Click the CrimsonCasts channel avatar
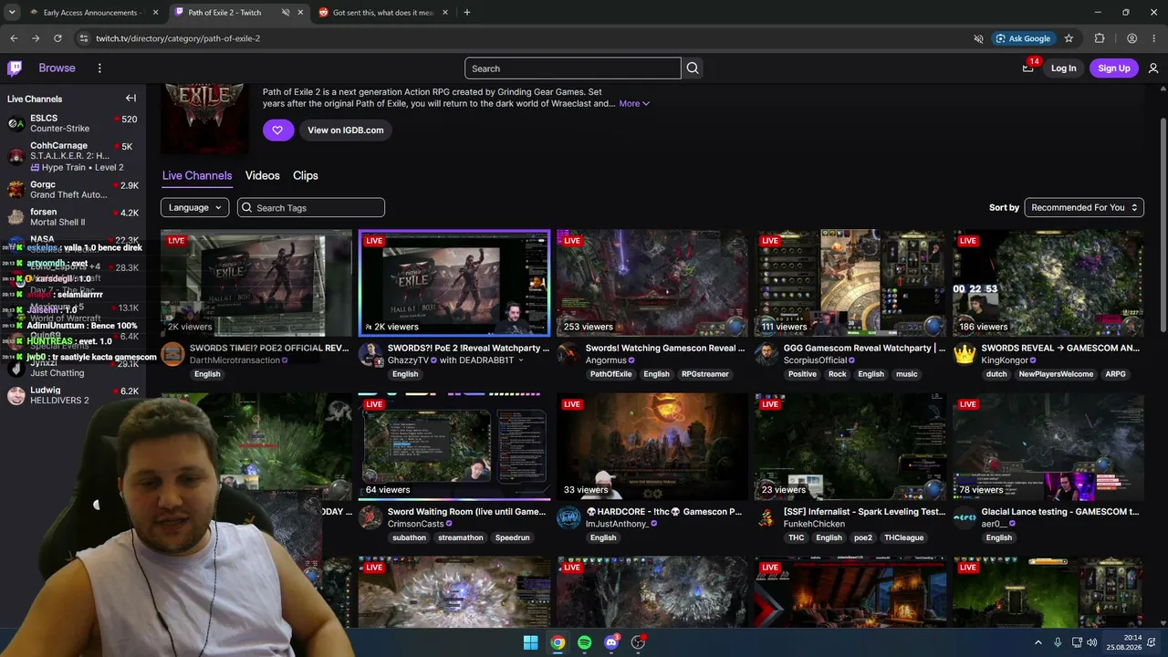Image resolution: width=1168 pixels, height=657 pixels. pos(370,517)
